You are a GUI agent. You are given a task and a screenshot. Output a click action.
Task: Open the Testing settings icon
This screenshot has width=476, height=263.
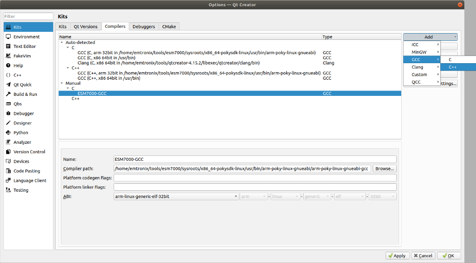(x=8, y=190)
